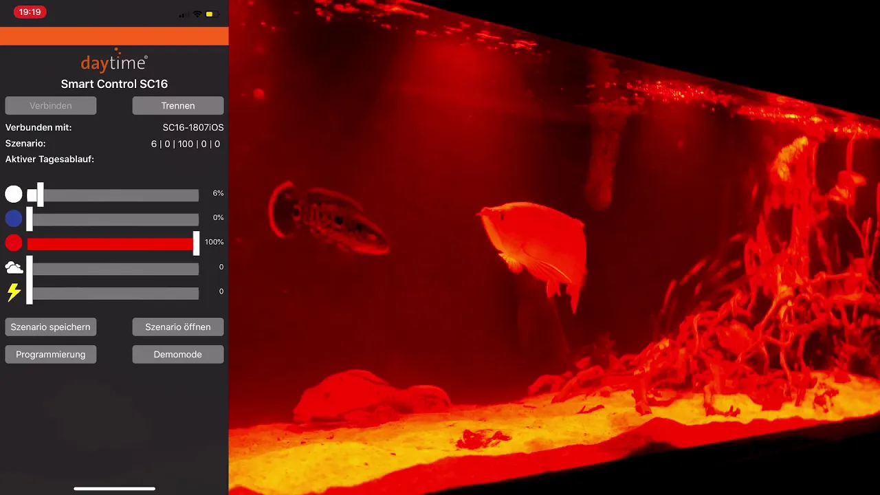Click the lightning slider value 0
This screenshot has height=495, width=880.
pos(221,291)
